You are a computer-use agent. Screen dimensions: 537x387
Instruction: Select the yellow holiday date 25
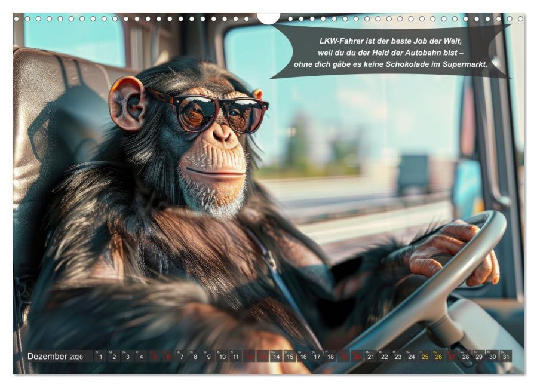tap(425, 356)
